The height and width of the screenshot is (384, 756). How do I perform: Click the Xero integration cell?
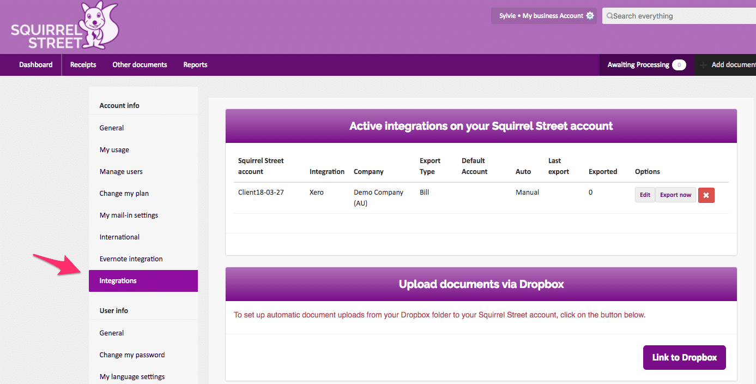click(x=317, y=192)
